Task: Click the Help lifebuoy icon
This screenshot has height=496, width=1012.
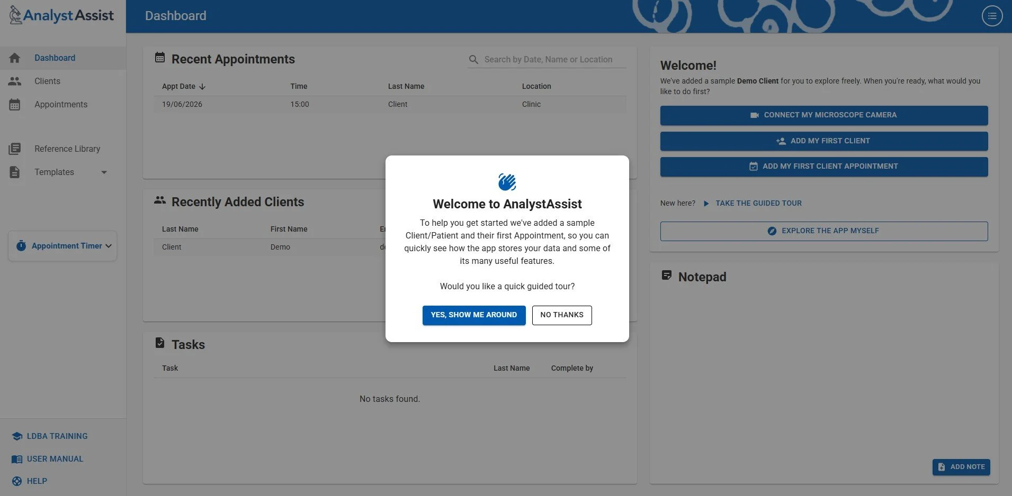Action: (17, 481)
